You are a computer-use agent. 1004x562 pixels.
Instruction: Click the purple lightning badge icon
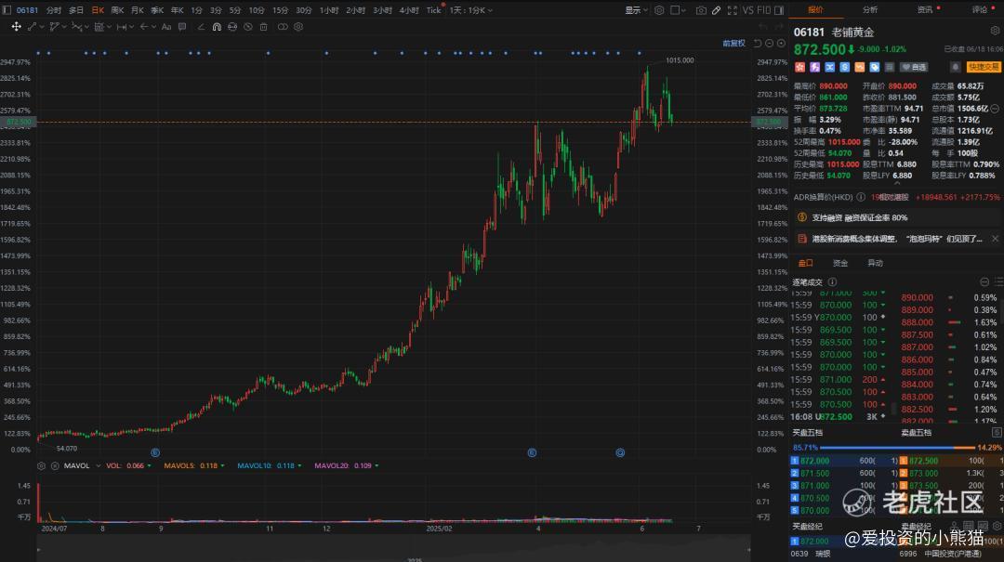[814, 67]
